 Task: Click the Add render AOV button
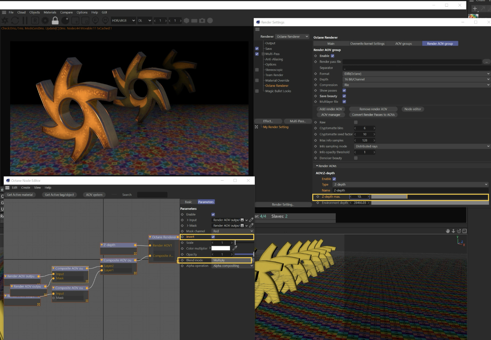tap(331, 109)
